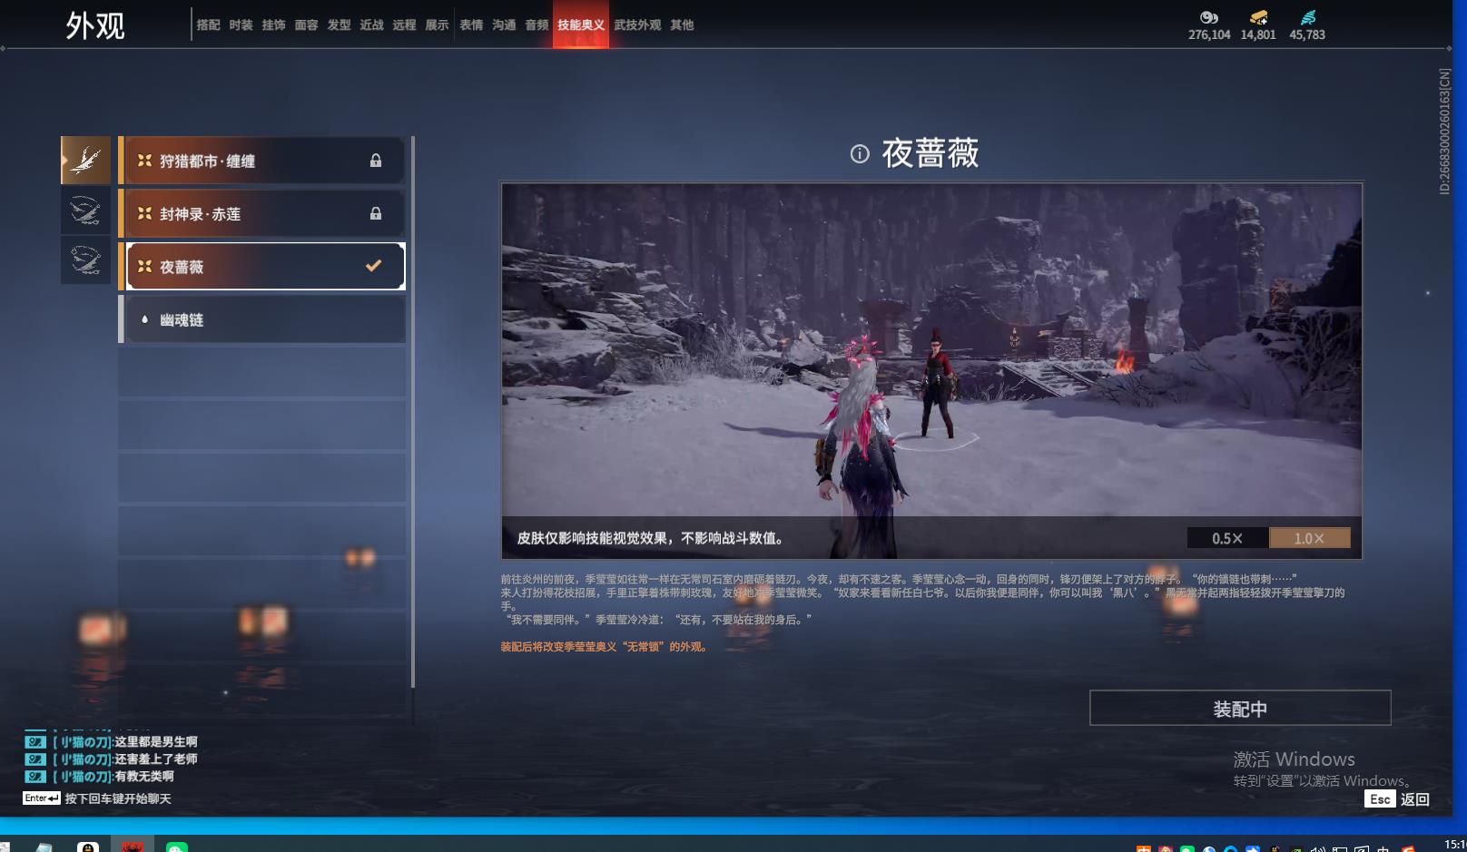Click the teal feather currency icon
Screen dimensions: 1467x852
1307,17
